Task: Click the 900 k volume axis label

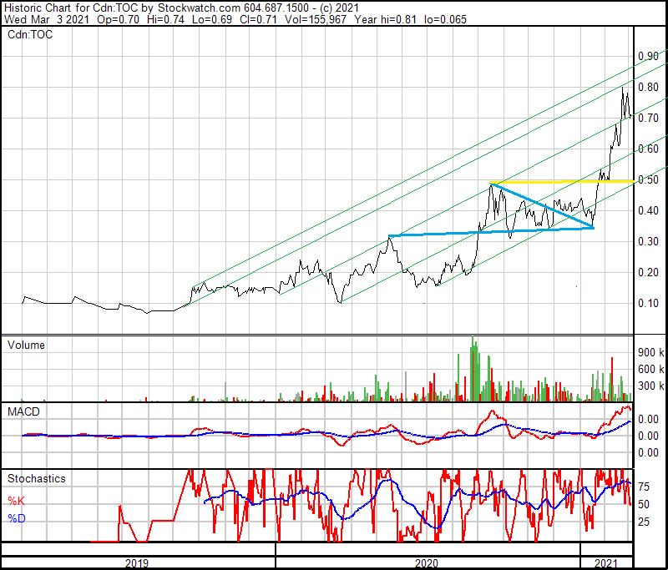Action: [x=651, y=352]
